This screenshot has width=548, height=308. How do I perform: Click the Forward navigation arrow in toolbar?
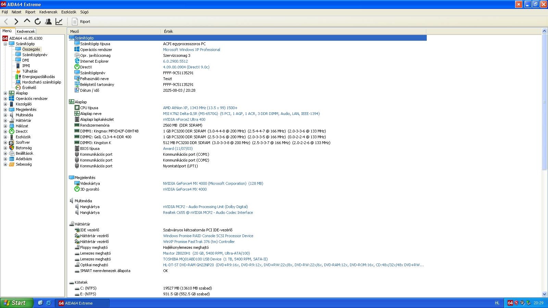16,22
